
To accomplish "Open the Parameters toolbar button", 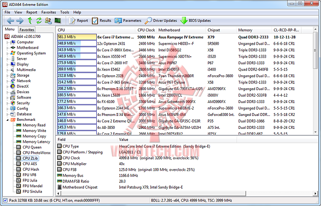I will pyautogui.click(x=128, y=21).
